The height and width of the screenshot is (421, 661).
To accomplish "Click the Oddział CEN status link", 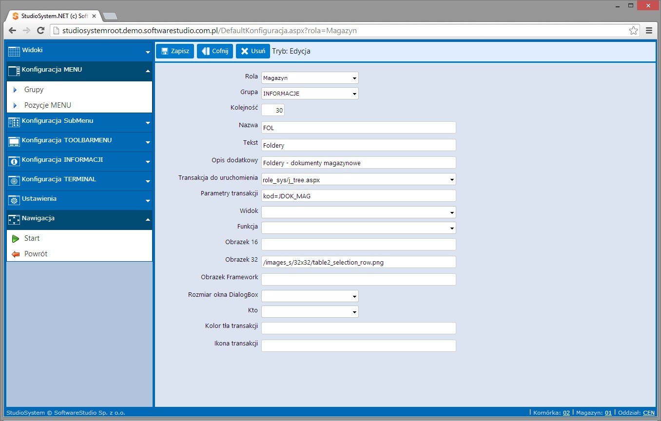I will coord(649,413).
